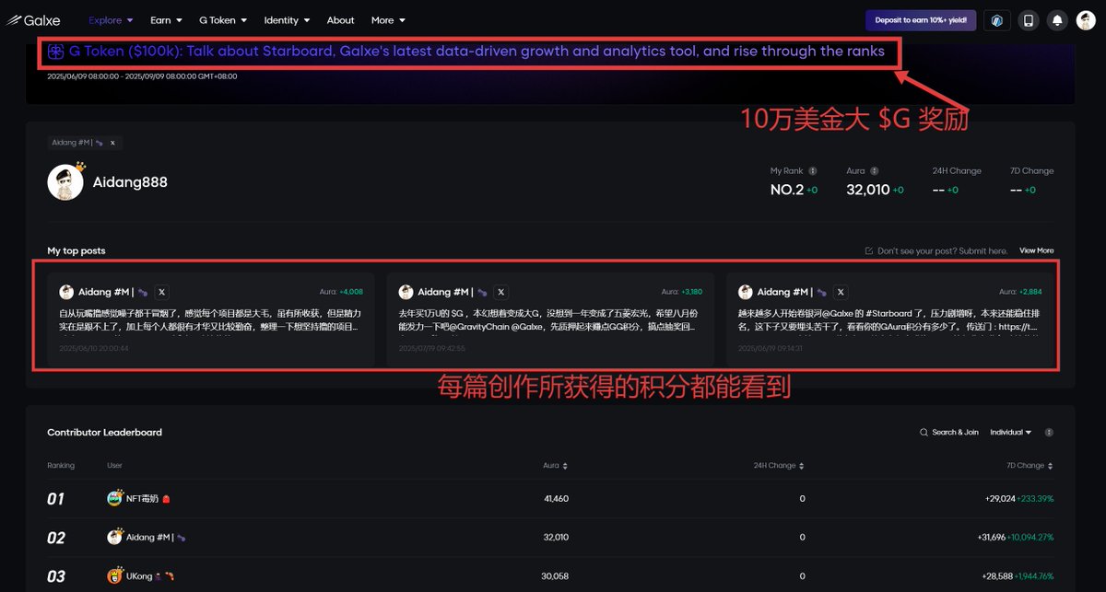Click the leaderboard info icon beside Individual
The image size is (1106, 592).
1049,433
